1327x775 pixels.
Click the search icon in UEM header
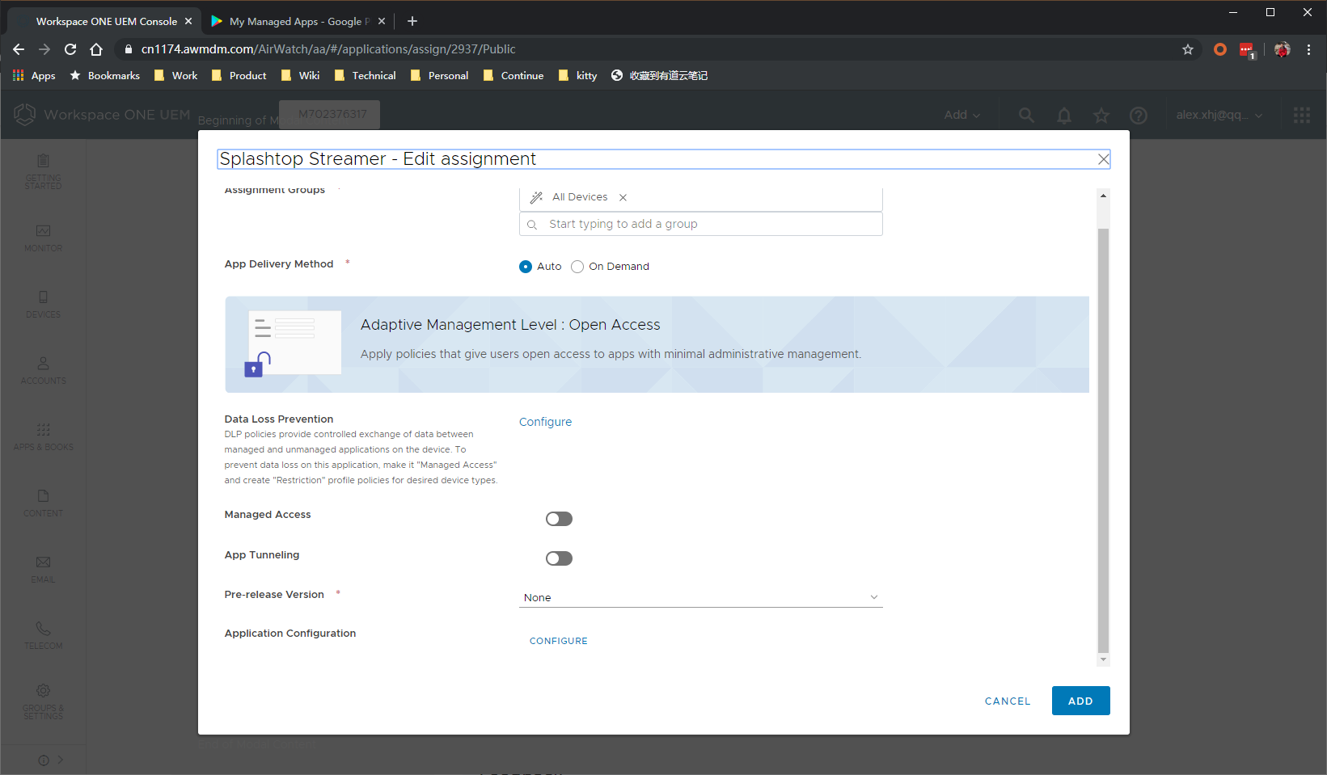pyautogui.click(x=1026, y=115)
